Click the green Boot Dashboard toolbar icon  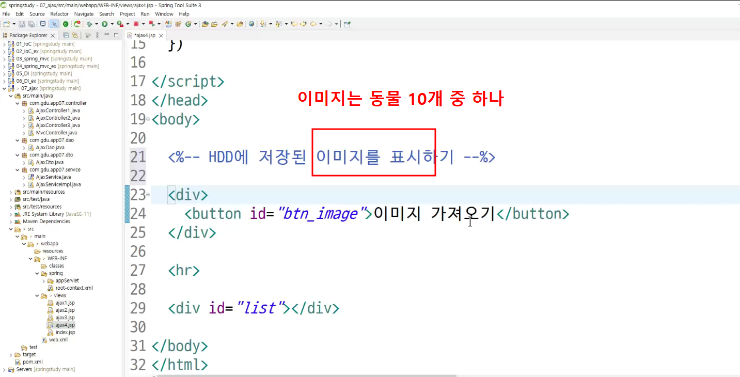66,24
